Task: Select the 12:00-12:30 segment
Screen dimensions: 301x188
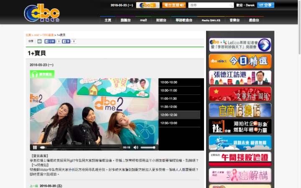Action: (179, 115)
